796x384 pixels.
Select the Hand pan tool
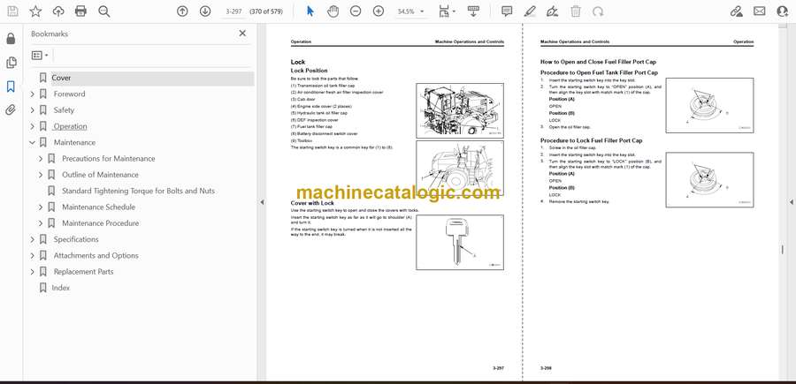[x=333, y=11]
